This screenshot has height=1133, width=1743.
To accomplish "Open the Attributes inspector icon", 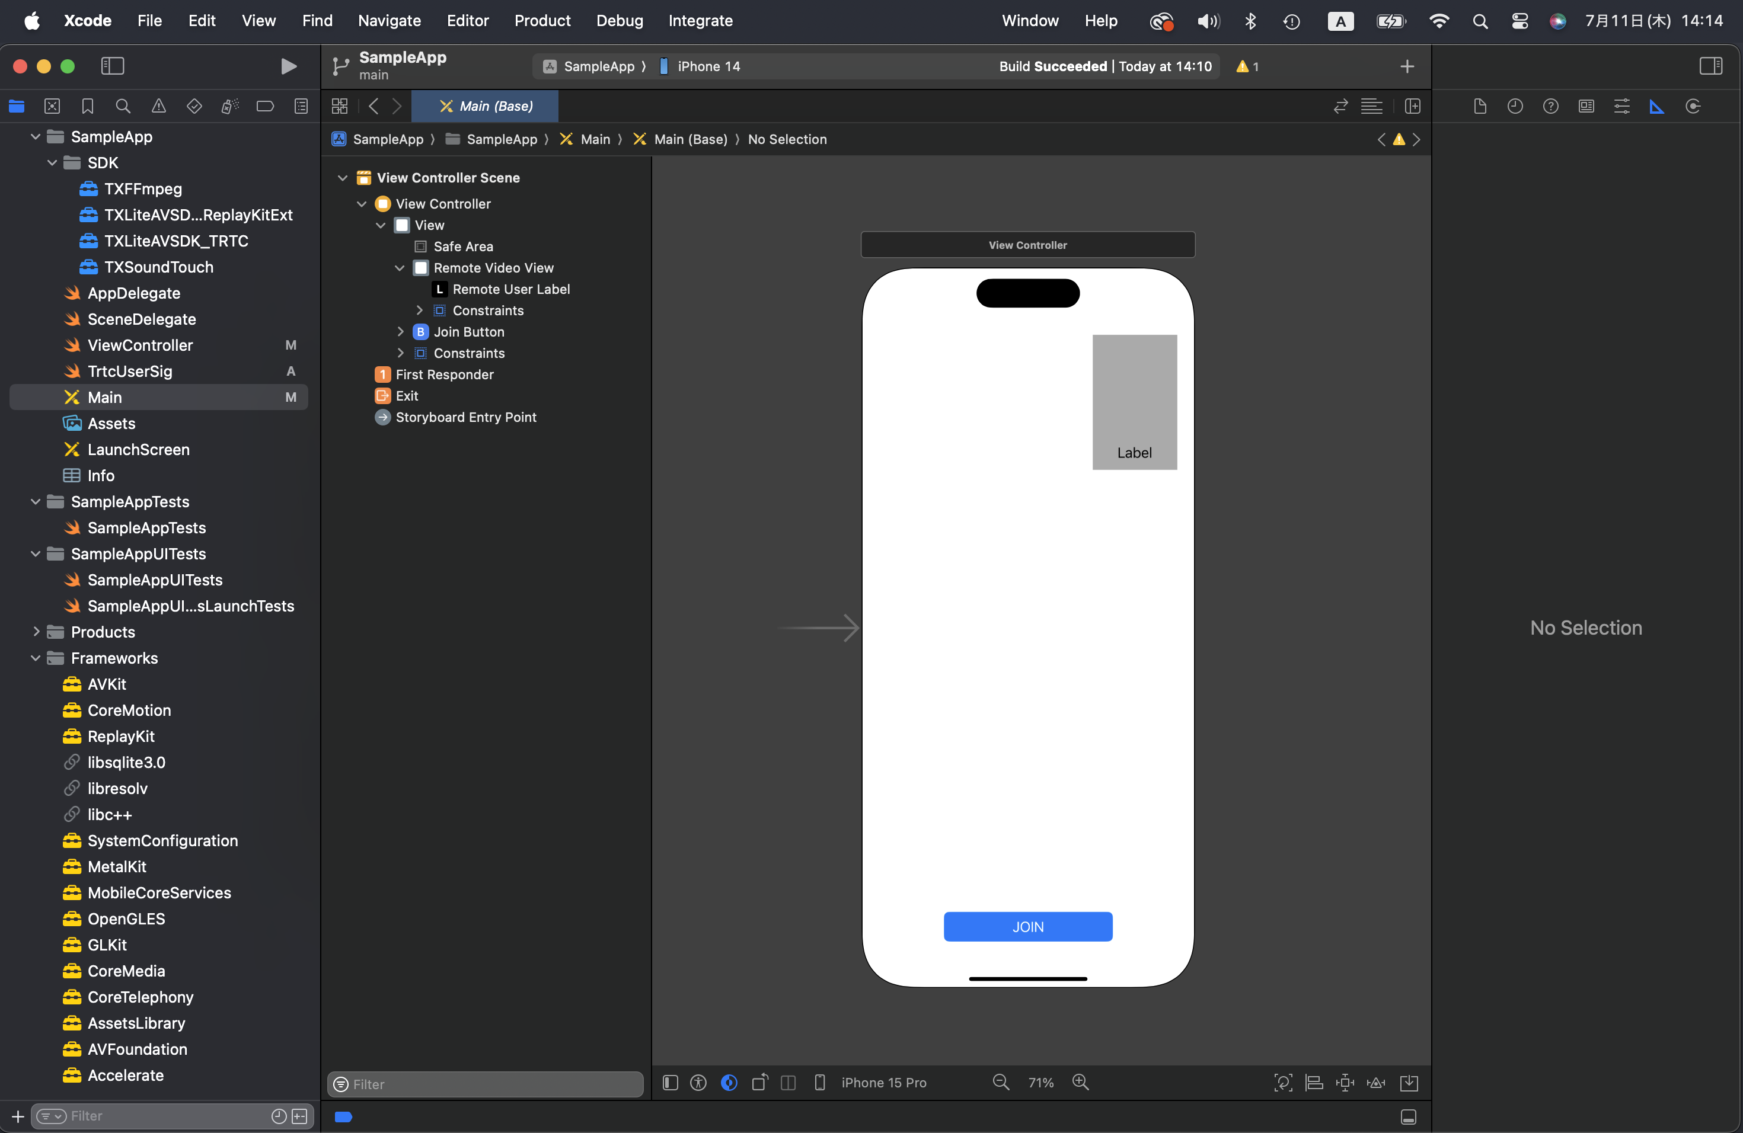I will (1621, 107).
